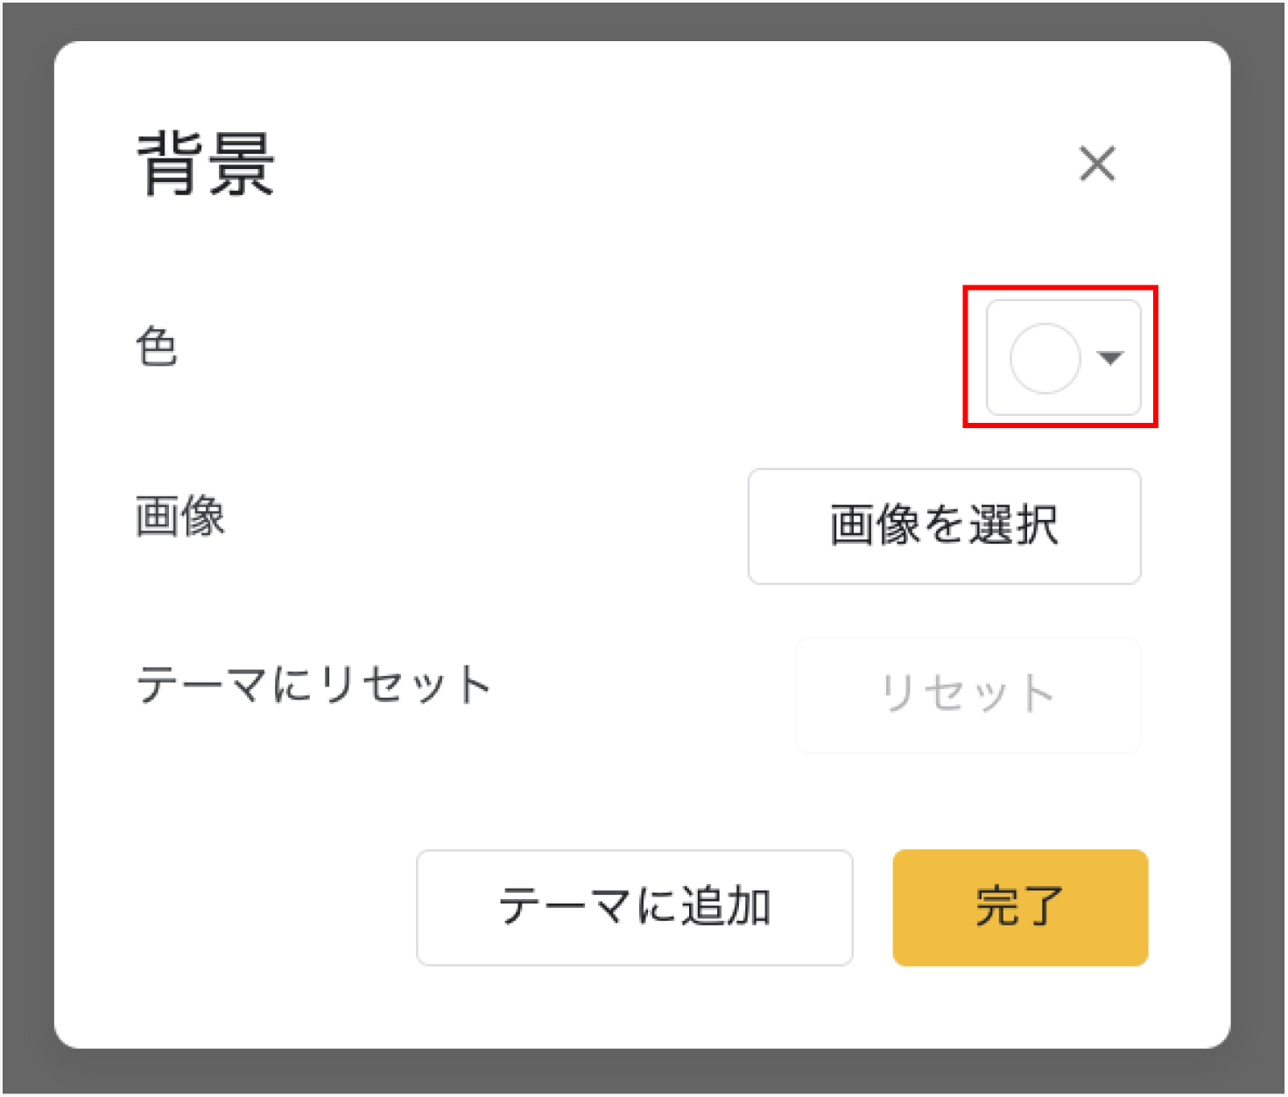The image size is (1288, 1097).
Task: Confirm with the yellow 完了 button
Action: pyautogui.click(x=1020, y=907)
